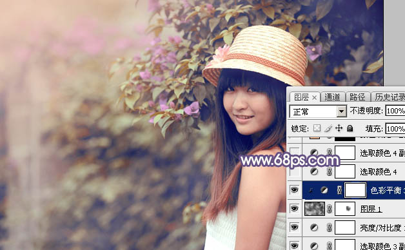The height and width of the screenshot is (250, 405).
Task: Click the 填充 fill value field
Action: pos(395,128)
